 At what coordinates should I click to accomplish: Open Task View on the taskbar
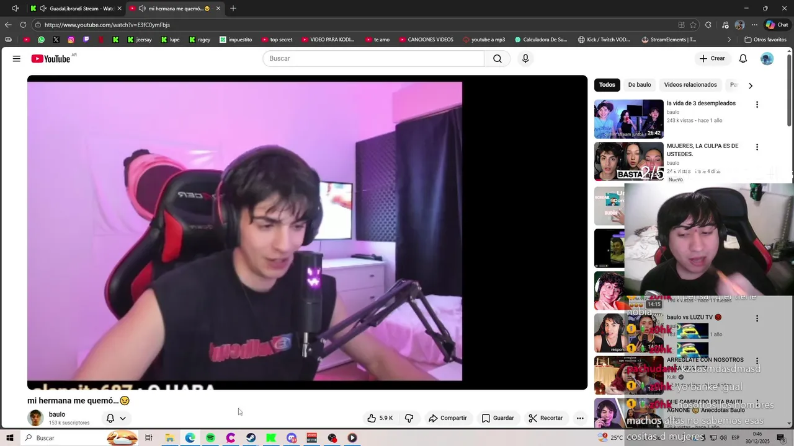coord(149,438)
